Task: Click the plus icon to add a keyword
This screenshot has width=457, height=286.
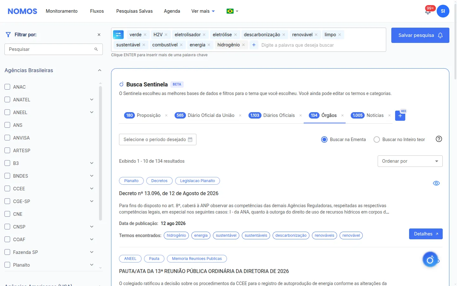Action: click(x=254, y=45)
